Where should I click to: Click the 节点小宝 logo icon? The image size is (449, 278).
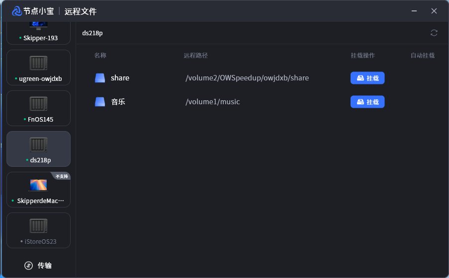pos(17,11)
